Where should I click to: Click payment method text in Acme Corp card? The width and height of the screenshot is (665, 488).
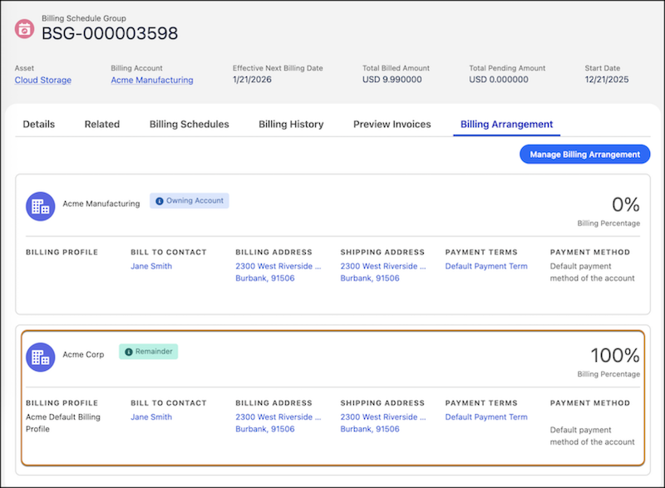coord(593,436)
